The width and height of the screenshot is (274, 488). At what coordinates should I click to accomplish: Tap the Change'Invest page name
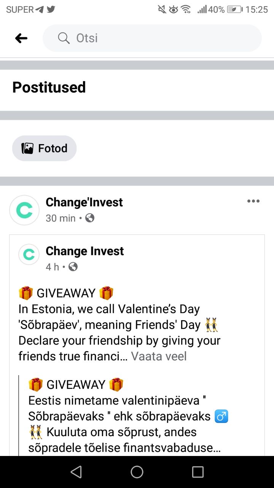[84, 202]
